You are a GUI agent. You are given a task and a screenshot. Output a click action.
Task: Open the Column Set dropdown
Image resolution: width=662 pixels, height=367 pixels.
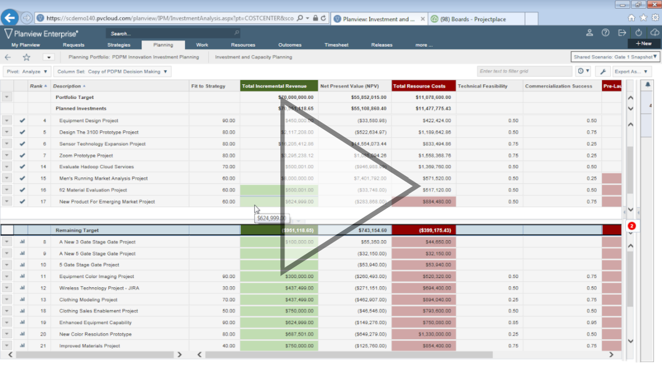tap(113, 72)
